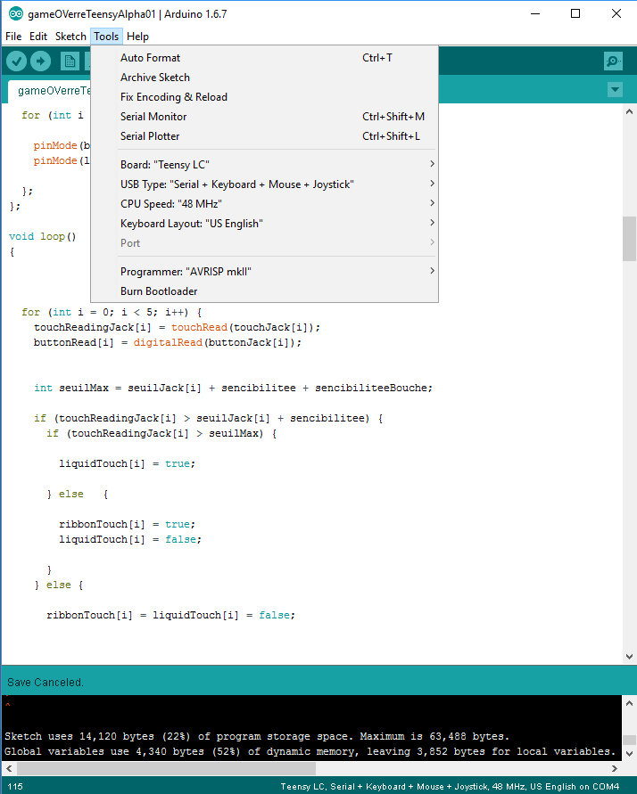Click the "Save Canceled." status message
The width and height of the screenshot is (637, 794).
pos(45,682)
